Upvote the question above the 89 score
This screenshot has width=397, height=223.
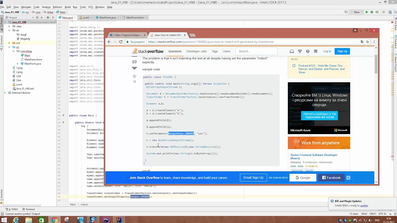coord(134,57)
